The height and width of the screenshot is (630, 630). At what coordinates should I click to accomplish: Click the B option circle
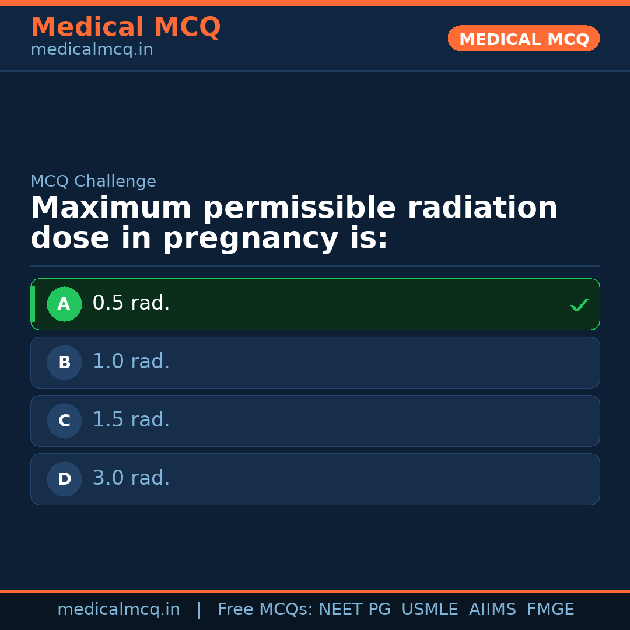64,362
